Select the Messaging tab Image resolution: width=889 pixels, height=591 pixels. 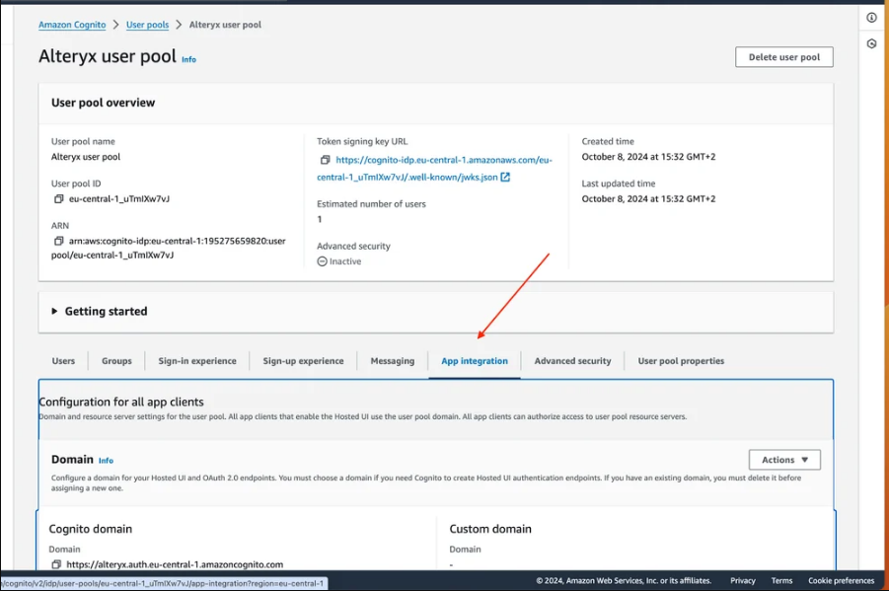pyautogui.click(x=393, y=361)
